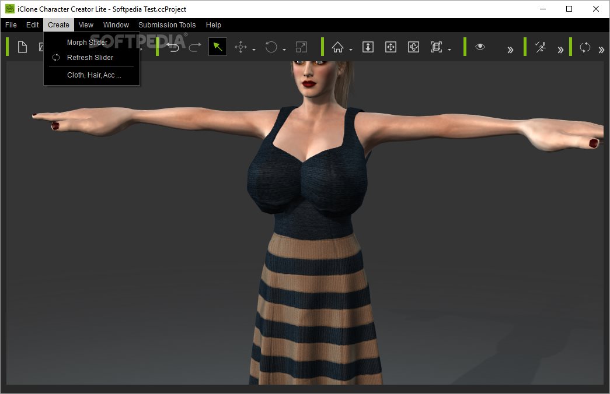This screenshot has width=610, height=394.
Task: Choose Refresh Slider menu entry
Action: point(92,58)
